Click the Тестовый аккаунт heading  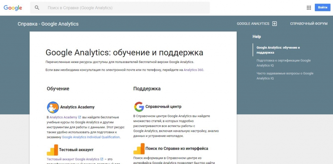point(76,150)
